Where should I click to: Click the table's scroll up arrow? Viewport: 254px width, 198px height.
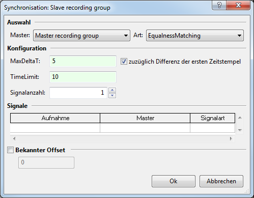[x=240, y=118]
